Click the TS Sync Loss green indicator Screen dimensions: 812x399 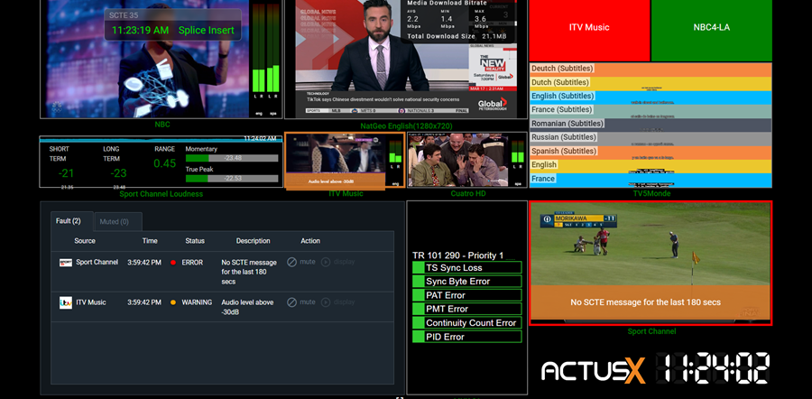coord(419,268)
